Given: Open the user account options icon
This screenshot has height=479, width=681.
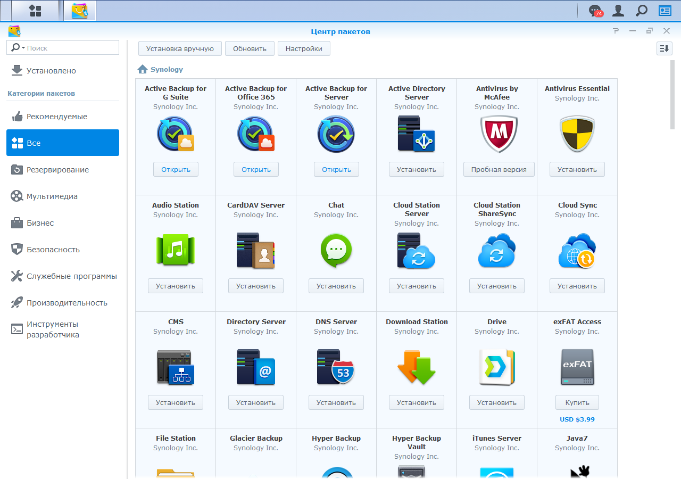Looking at the screenshot, I should tap(618, 11).
